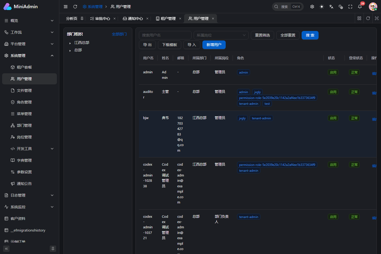
Task: Collapse sidebar with double-chevron icon
Action: (6, 249)
